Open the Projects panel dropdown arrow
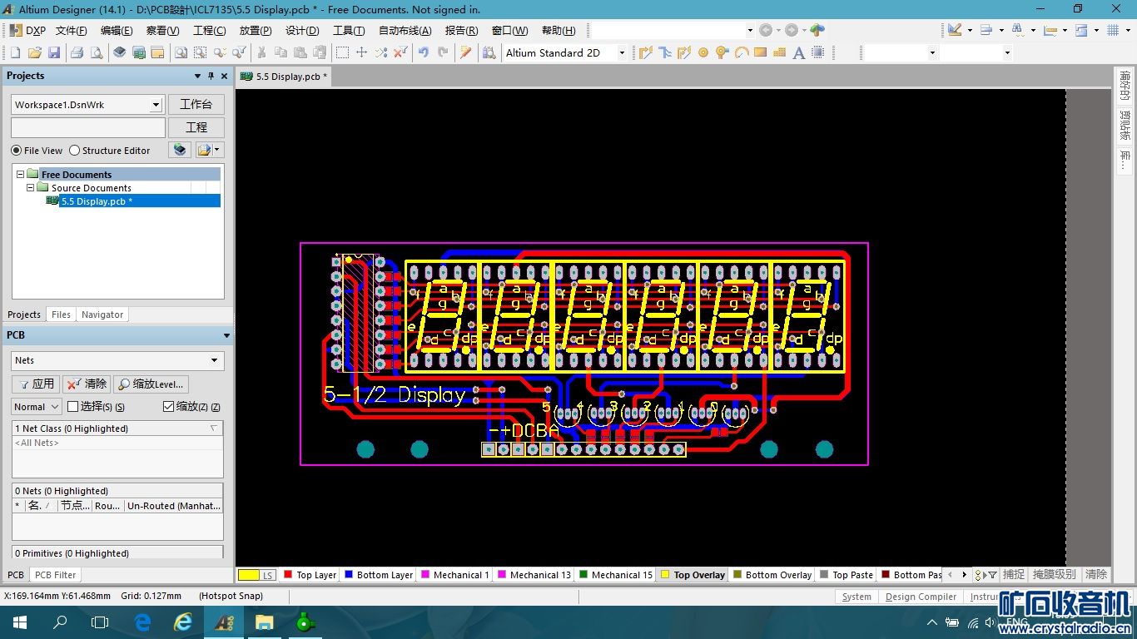This screenshot has height=639, width=1137. [x=198, y=76]
